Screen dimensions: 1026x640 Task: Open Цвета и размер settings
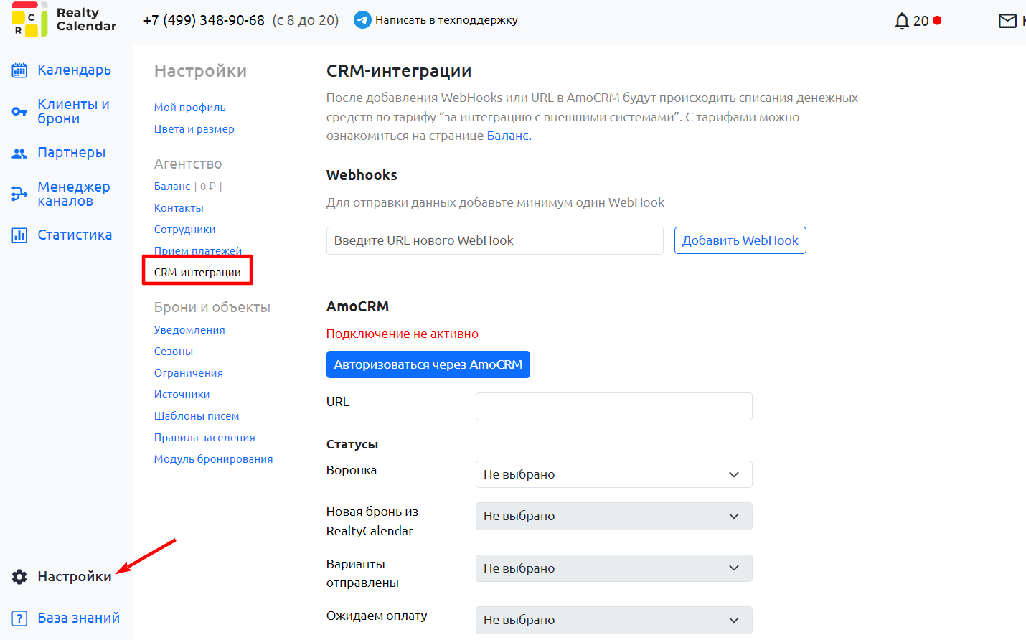[194, 129]
